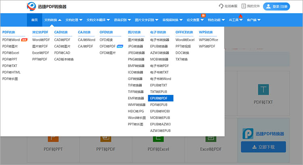
Task: Open OFD转图片 menu item
Action: tap(107, 53)
